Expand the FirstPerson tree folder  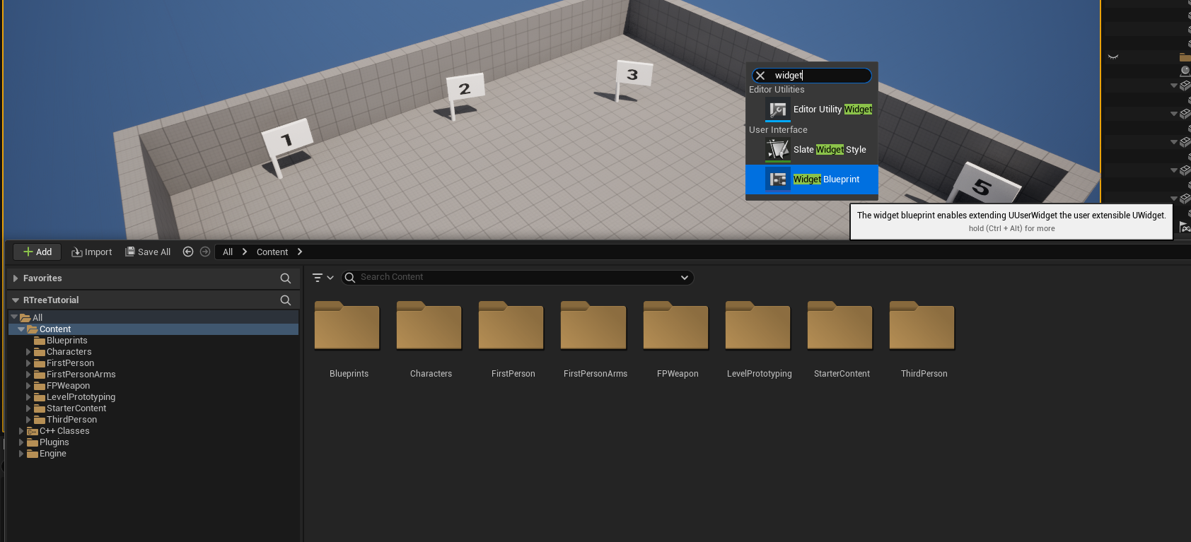(x=28, y=363)
